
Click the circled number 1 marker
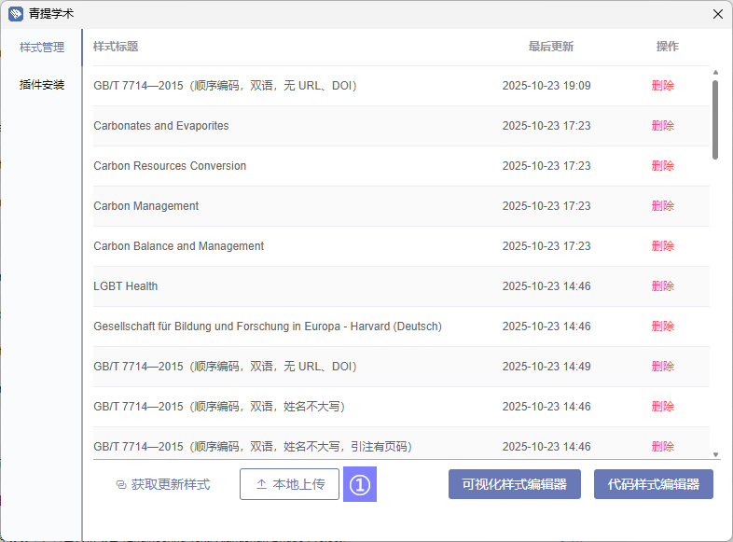tap(360, 485)
